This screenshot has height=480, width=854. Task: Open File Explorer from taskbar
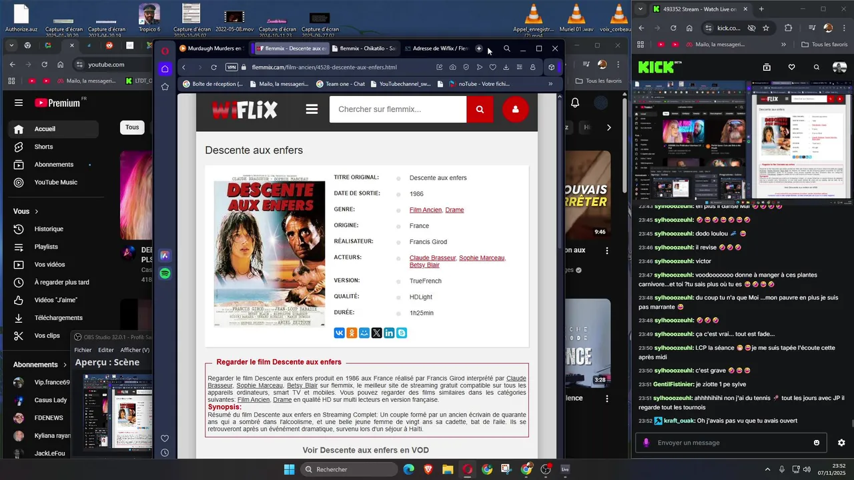point(448,469)
